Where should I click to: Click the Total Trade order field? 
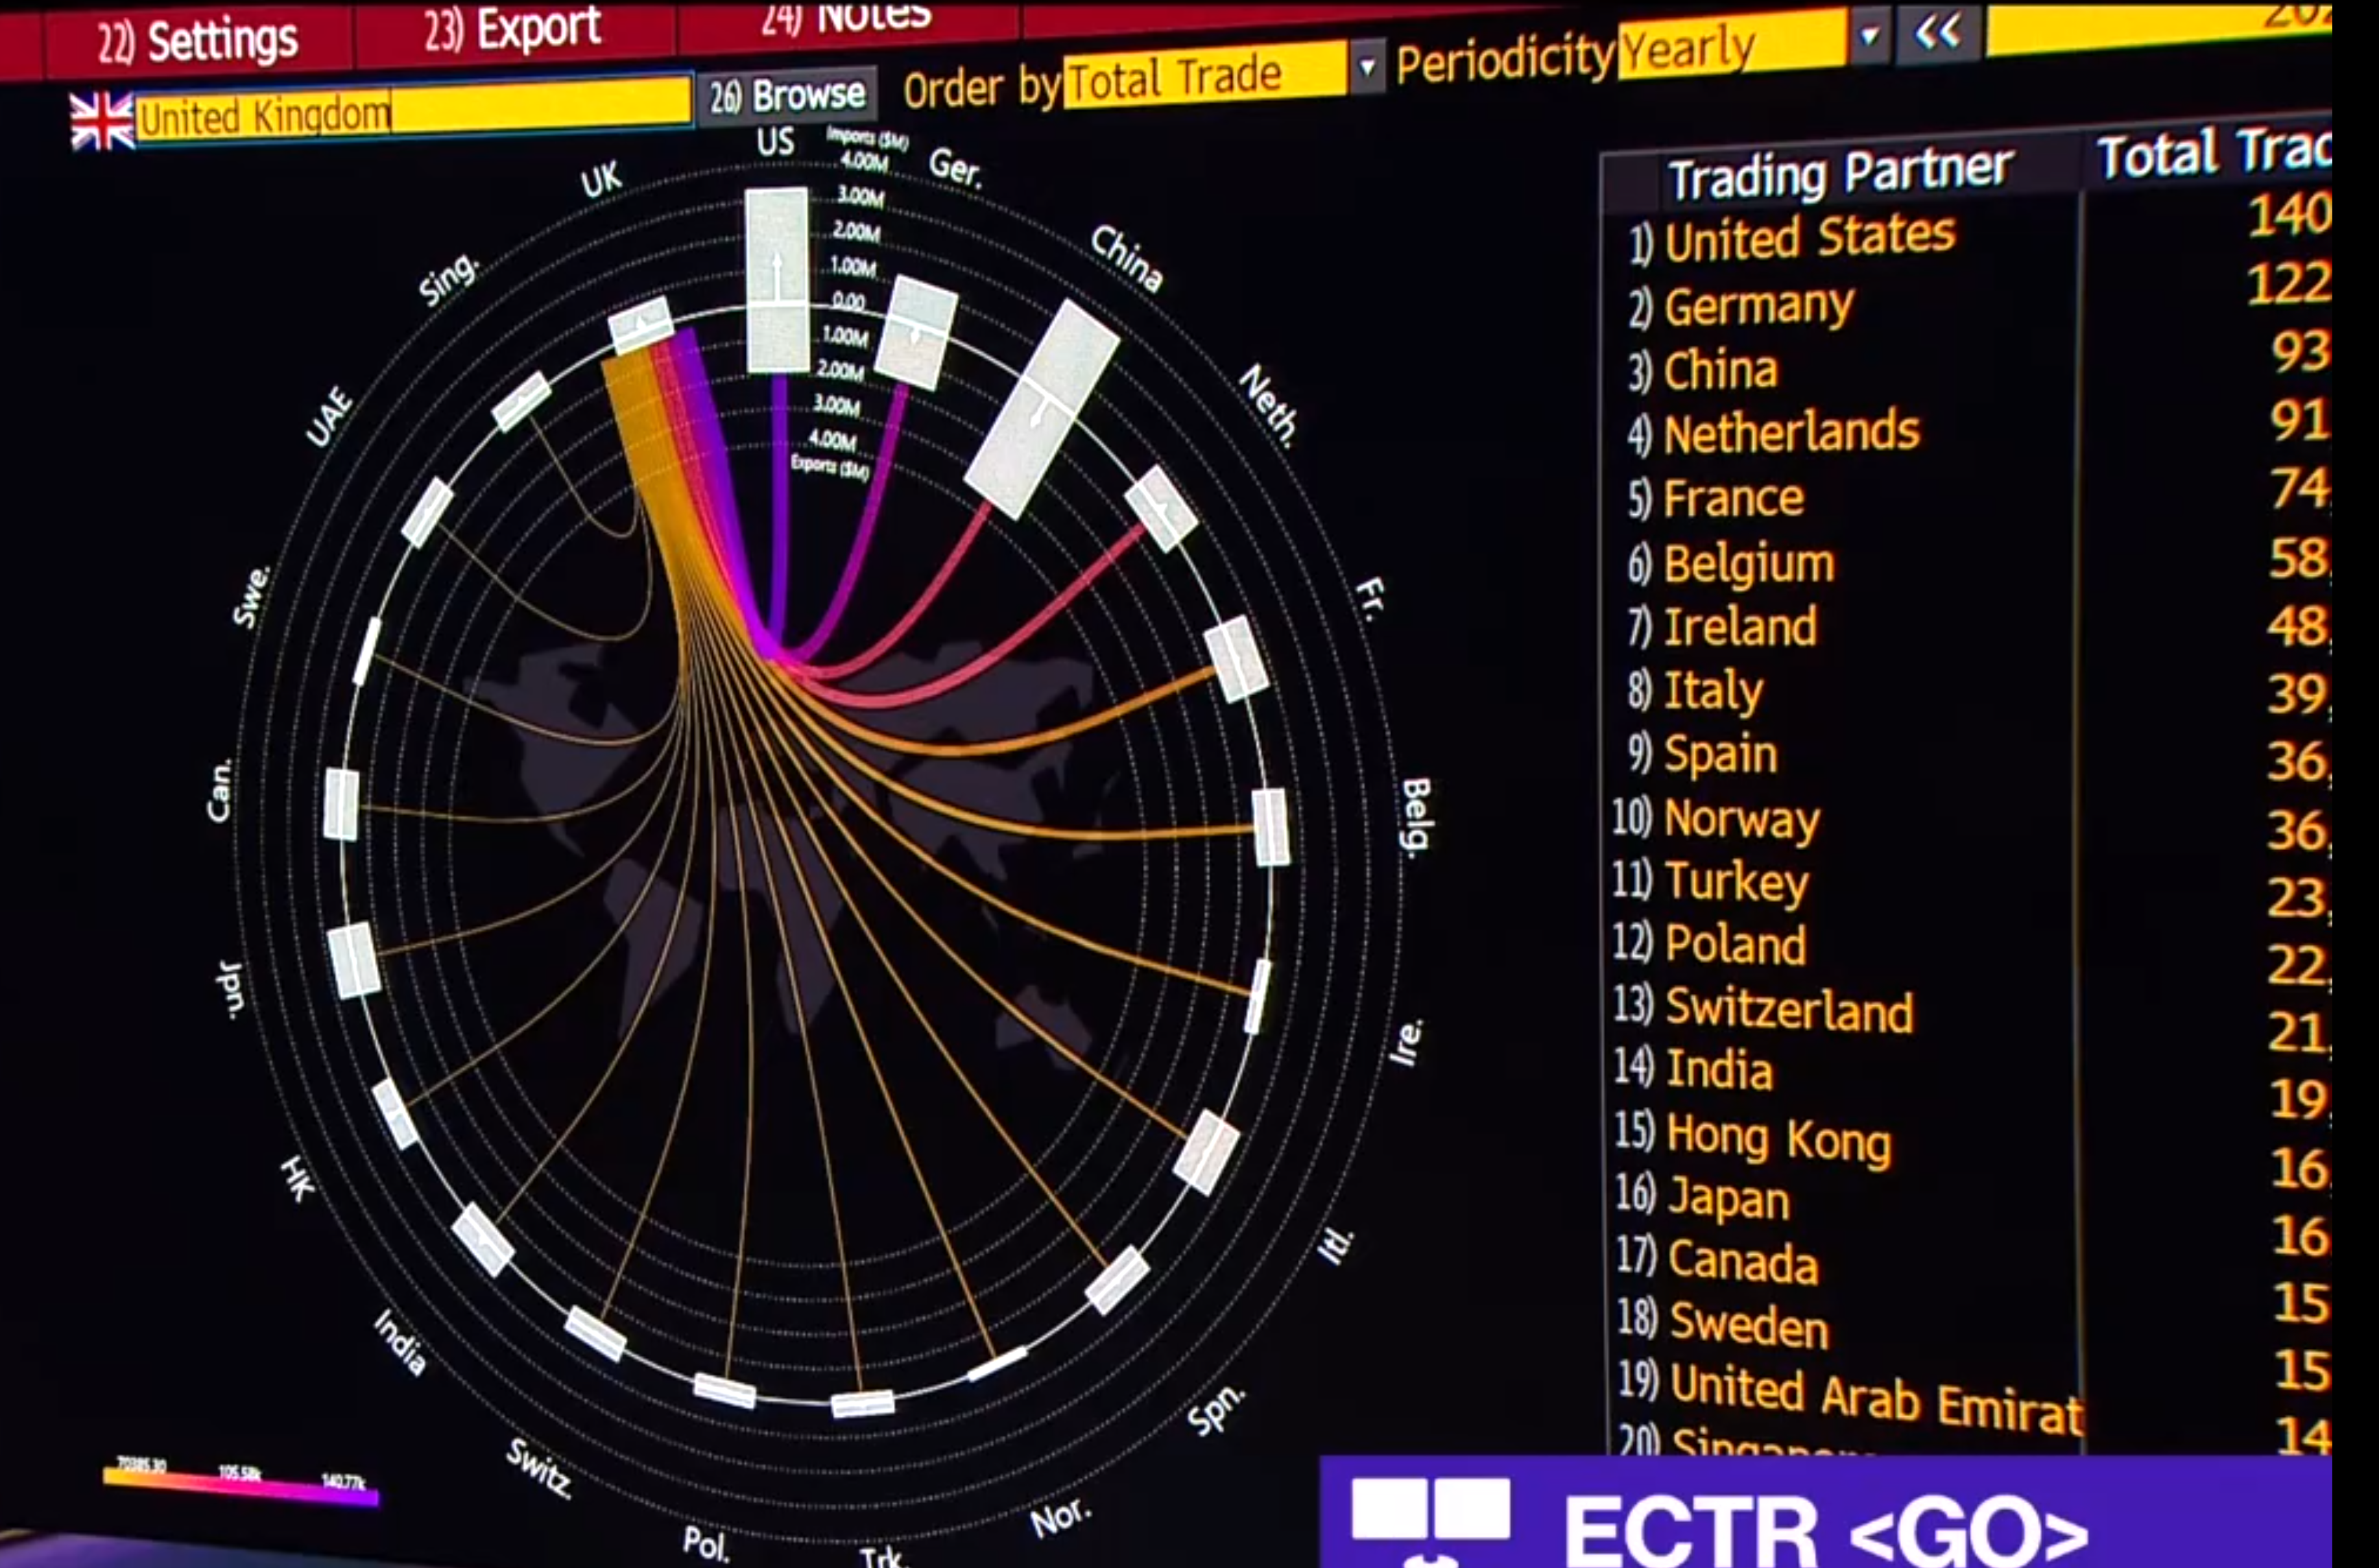pyautogui.click(x=1205, y=74)
